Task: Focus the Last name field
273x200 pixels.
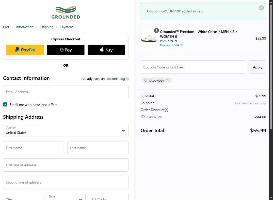Action: click(98, 148)
